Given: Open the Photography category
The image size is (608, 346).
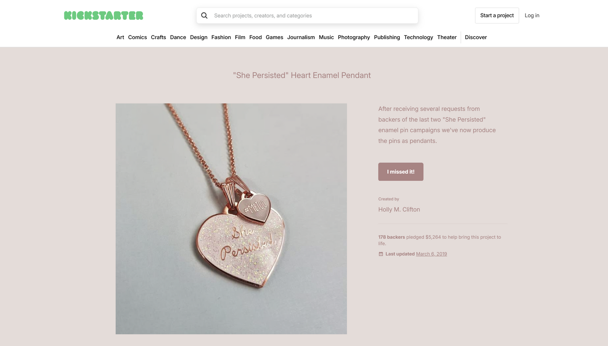Looking at the screenshot, I should pyautogui.click(x=353, y=37).
